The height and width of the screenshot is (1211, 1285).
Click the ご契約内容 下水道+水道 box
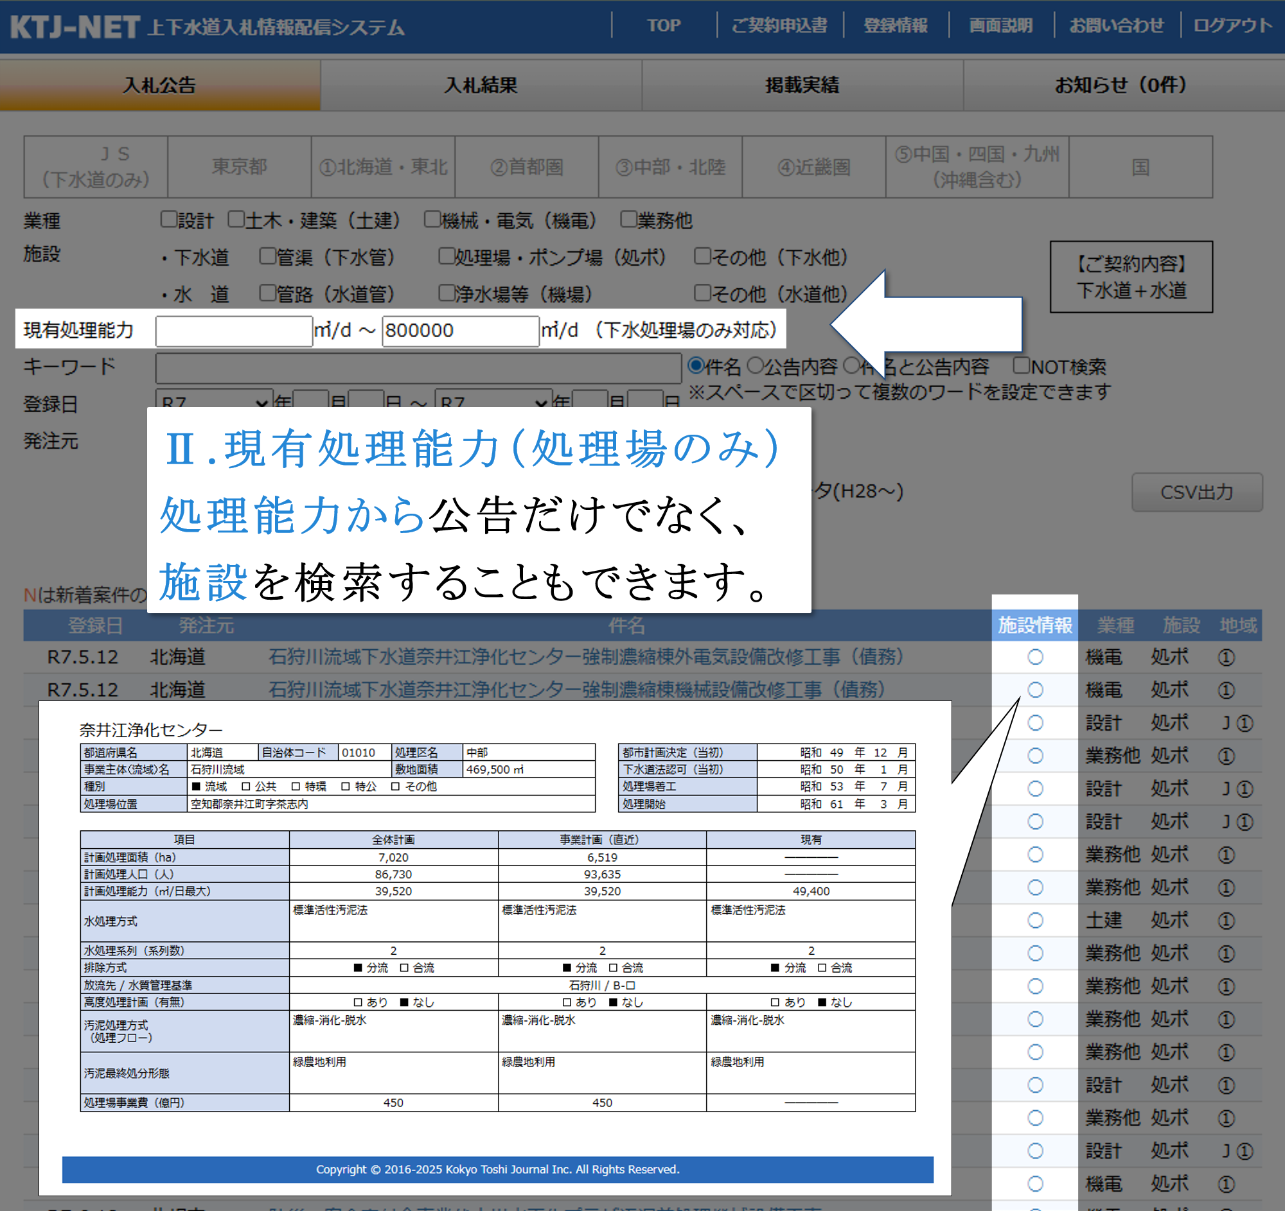click(x=1131, y=277)
